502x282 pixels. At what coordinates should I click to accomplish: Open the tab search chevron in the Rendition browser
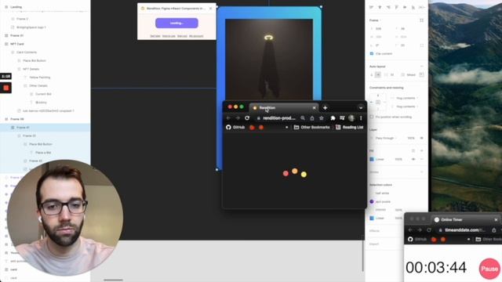(x=361, y=108)
